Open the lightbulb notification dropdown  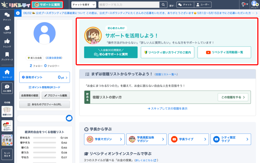click(x=245, y=4)
